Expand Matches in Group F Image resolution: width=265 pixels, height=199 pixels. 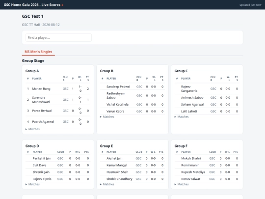click(x=182, y=184)
